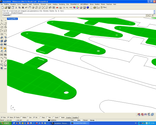Click the Windows start button

(x=6, y=123)
